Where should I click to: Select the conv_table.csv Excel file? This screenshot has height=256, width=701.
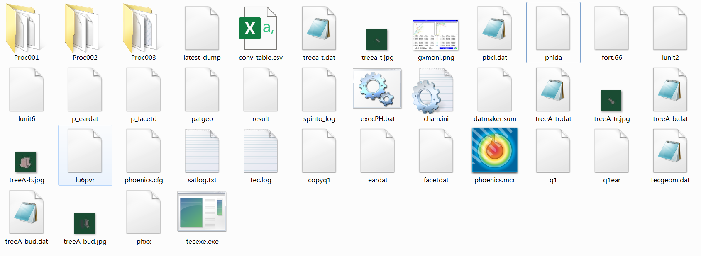[258, 29]
